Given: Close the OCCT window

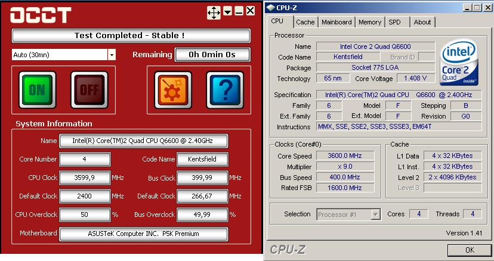Looking at the screenshot, I should 250,11.
